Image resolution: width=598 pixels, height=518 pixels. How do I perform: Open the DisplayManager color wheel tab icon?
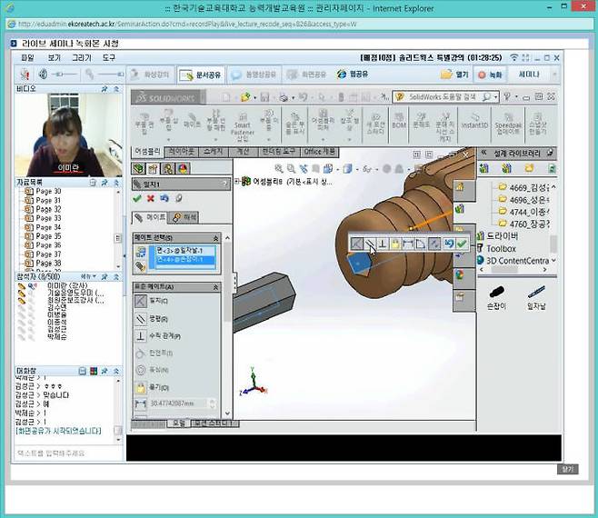click(183, 168)
